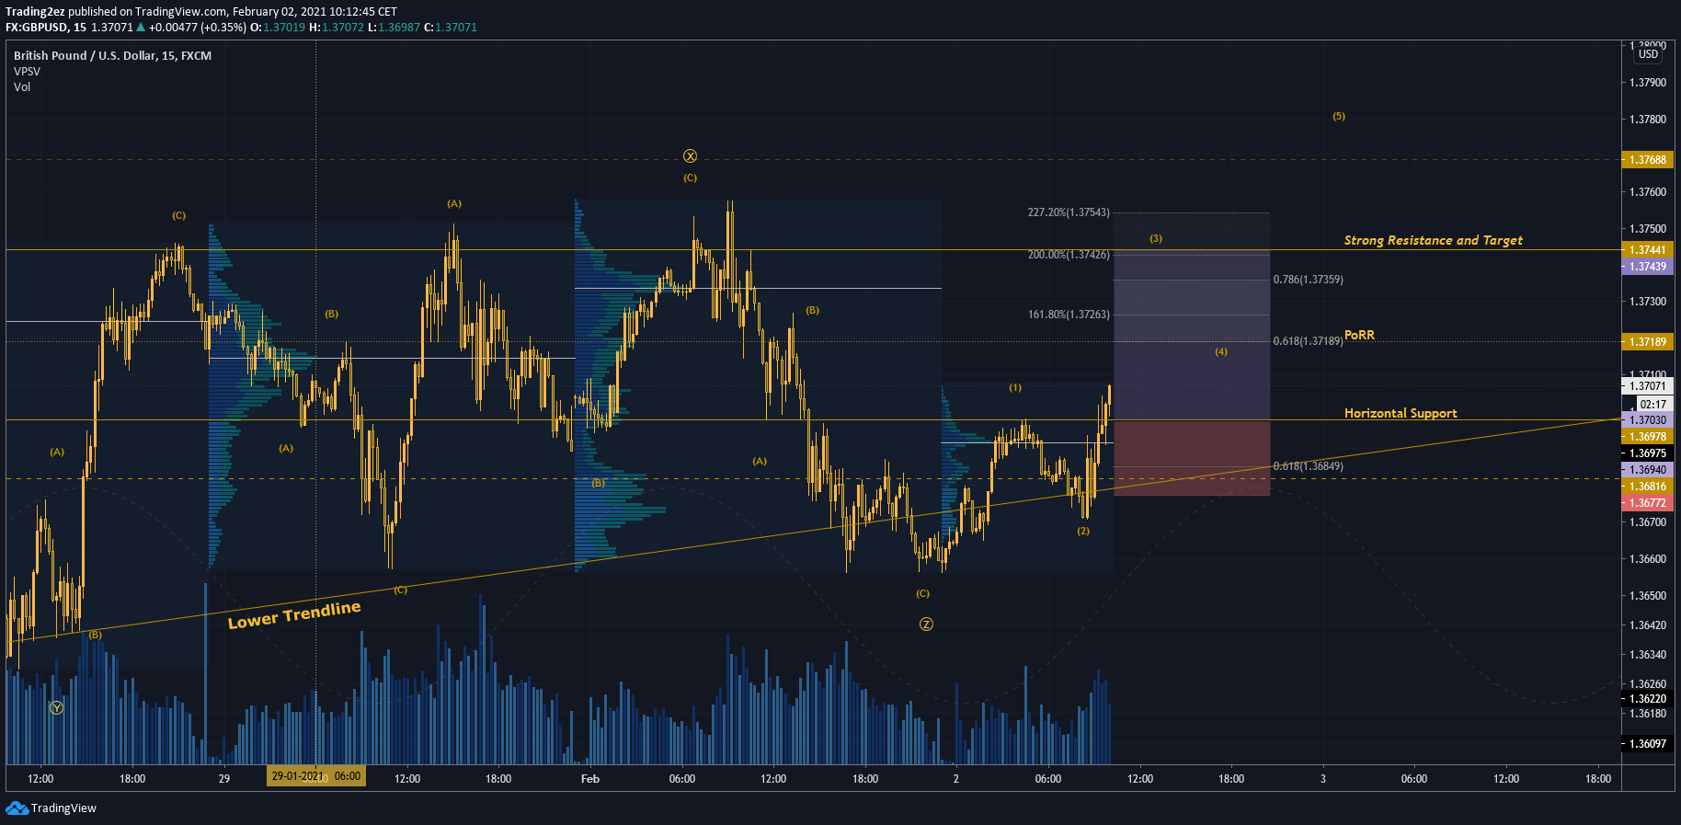Click the Feb label on time axis
This screenshot has width=1681, height=825.
click(x=590, y=779)
